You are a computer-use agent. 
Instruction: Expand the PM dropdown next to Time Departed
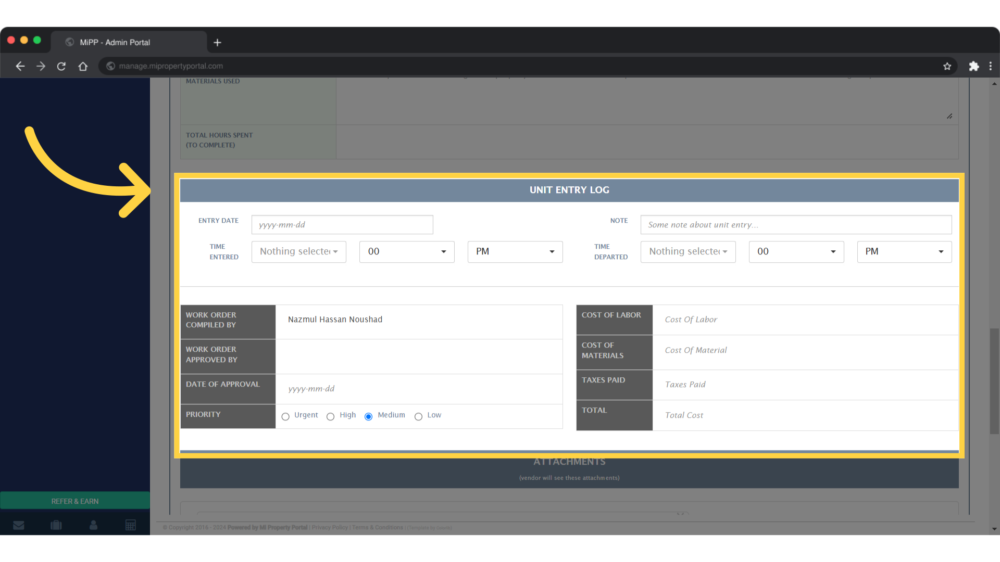[904, 251]
